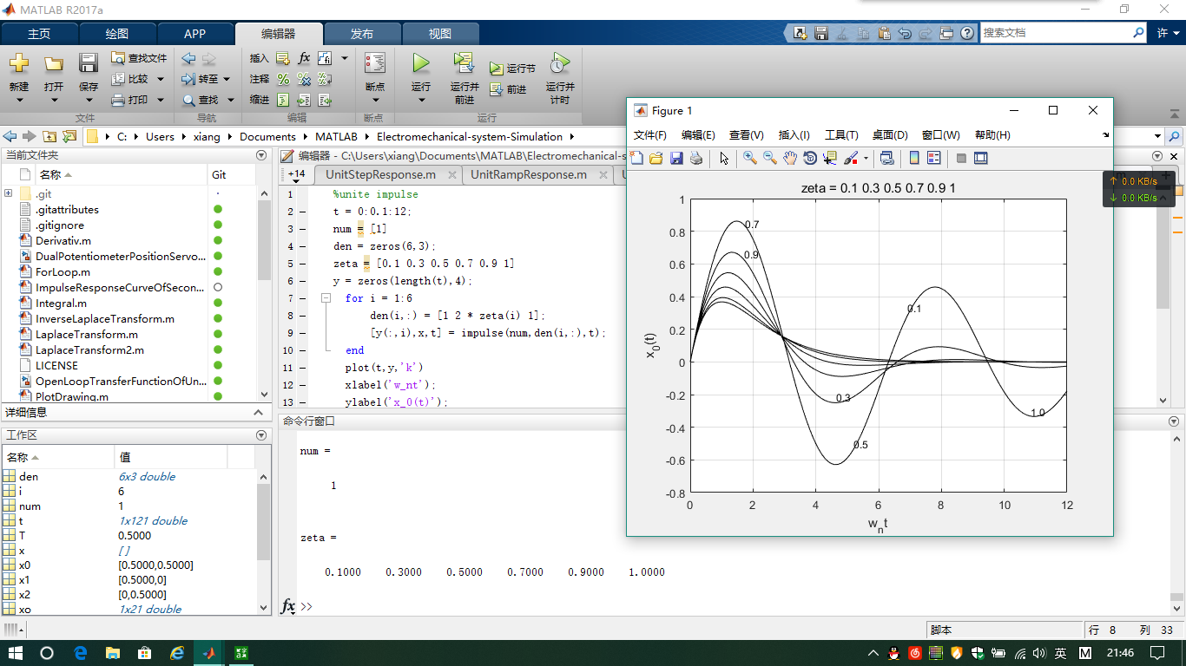Image resolution: width=1186 pixels, height=666 pixels.
Task: Click the new figure icon in the Figure 1 toolbar
Action: [x=637, y=158]
